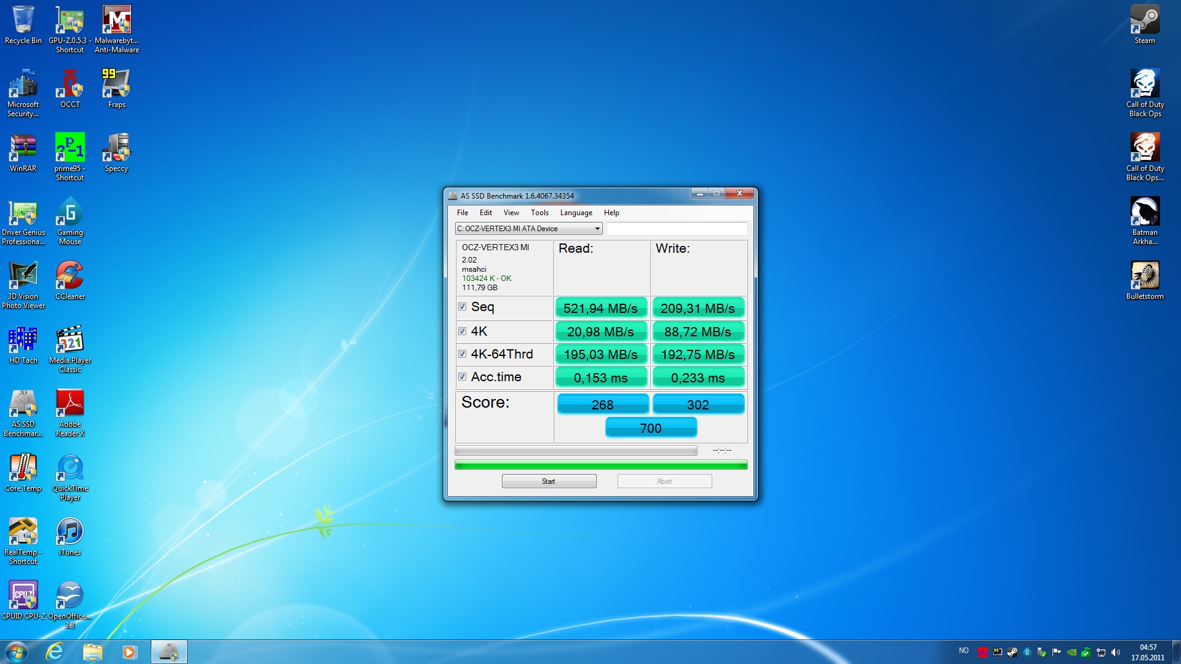Open Windows Media Player from taskbar

click(x=129, y=652)
